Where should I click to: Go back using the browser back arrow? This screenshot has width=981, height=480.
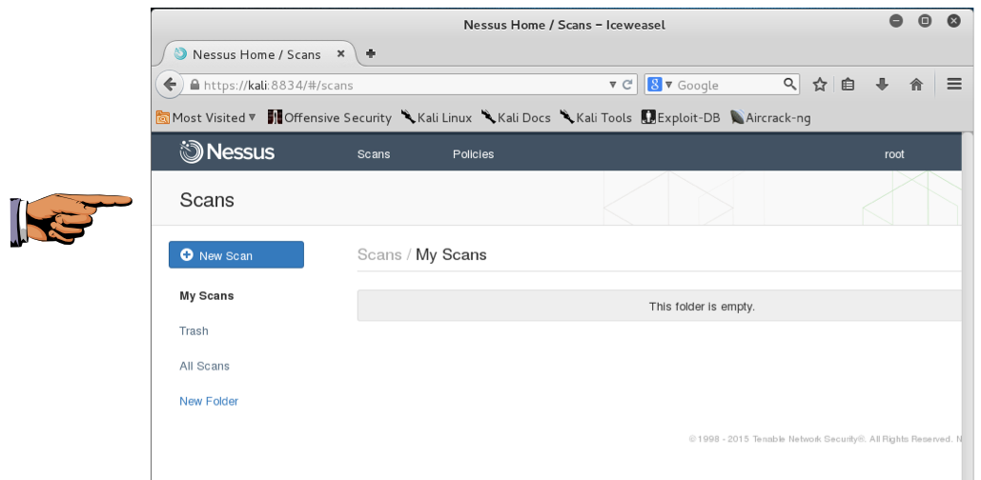tap(170, 85)
